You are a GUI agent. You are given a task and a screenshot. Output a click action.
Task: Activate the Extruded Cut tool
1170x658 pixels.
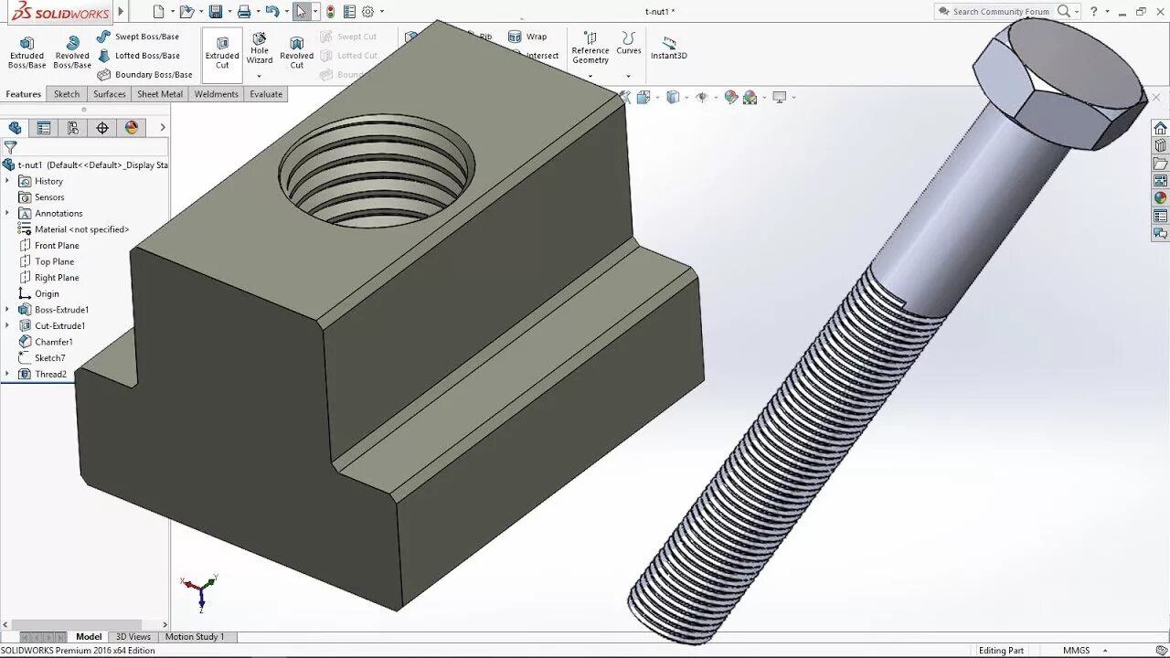(222, 53)
